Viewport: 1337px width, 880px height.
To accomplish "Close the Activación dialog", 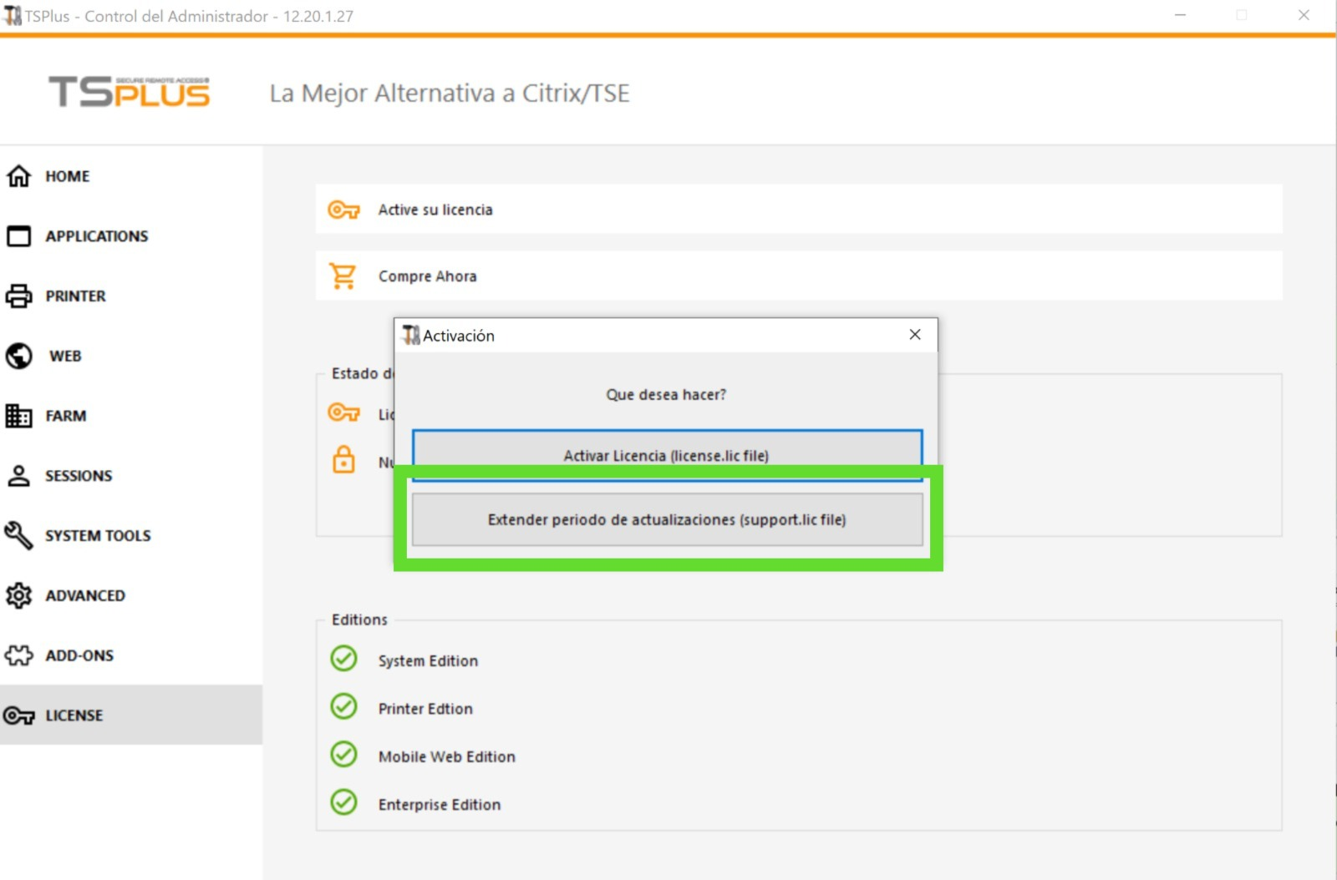I will pyautogui.click(x=915, y=335).
